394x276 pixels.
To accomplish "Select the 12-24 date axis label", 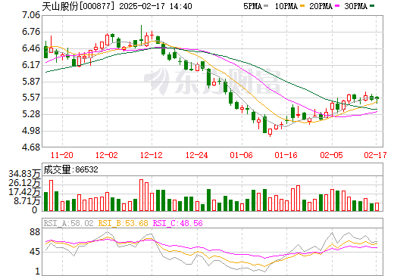I will click(x=197, y=155).
